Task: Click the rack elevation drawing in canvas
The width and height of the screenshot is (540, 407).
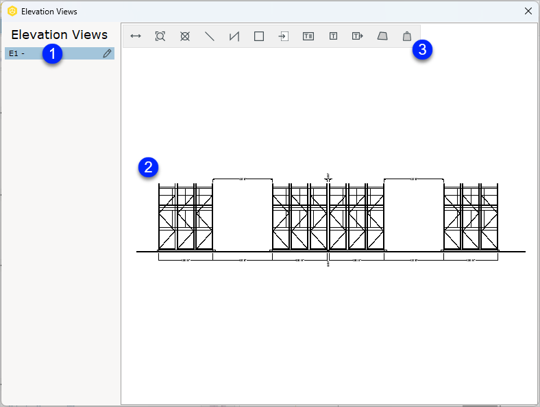Action: [x=328, y=220]
